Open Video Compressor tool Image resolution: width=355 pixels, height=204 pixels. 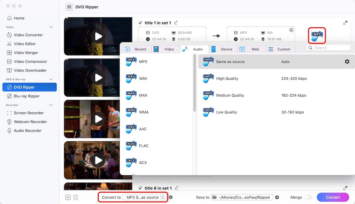[x=27, y=62]
